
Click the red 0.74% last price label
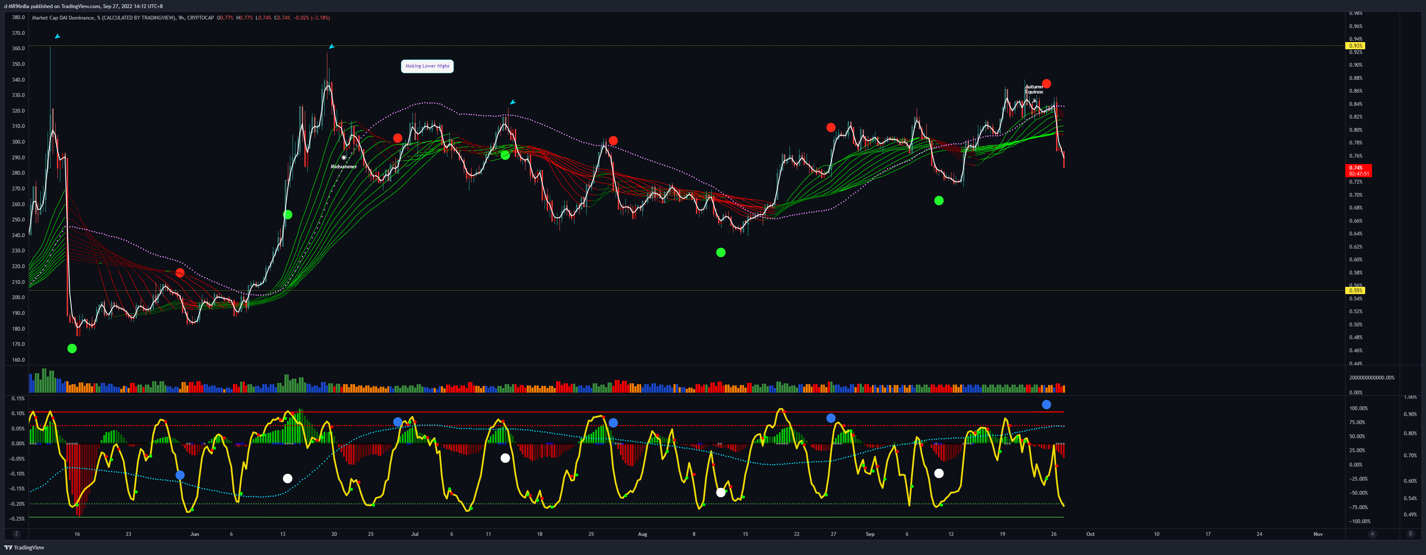pos(1358,170)
